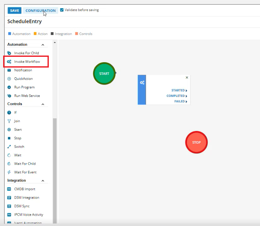The width and height of the screenshot is (260, 226).
Task: Choose the CMDB Import integration block
Action: (x=25, y=189)
